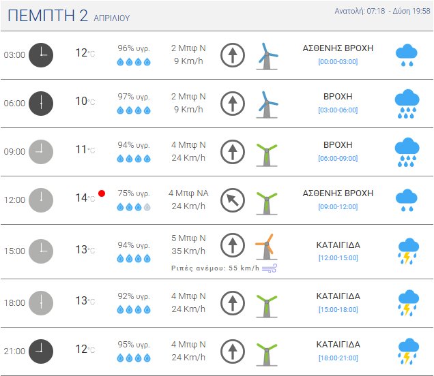434x376 pixels.
Task: Click the grey clock icon at 09:00
Action: click(x=41, y=151)
